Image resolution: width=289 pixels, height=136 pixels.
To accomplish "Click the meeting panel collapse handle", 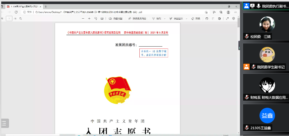I will coord(239,45).
